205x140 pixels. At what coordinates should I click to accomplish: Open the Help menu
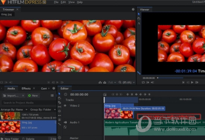tap(80, 2)
